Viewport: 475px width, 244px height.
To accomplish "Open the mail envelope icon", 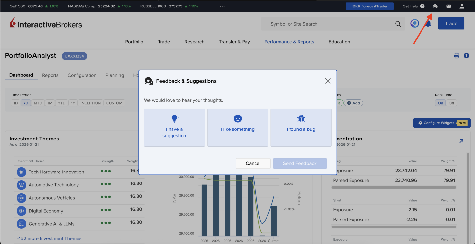I will pos(448,6).
